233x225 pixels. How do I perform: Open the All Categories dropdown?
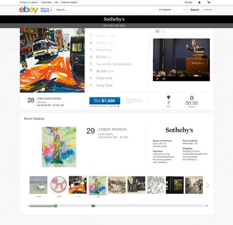pos(171,10)
